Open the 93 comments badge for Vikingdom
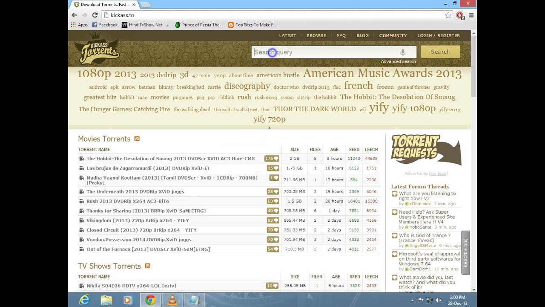The width and height of the screenshot is (545, 307). tap(273, 220)
